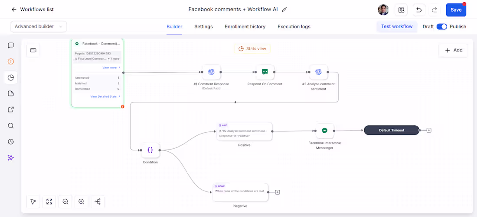Open the Execution logs tab

click(x=294, y=27)
